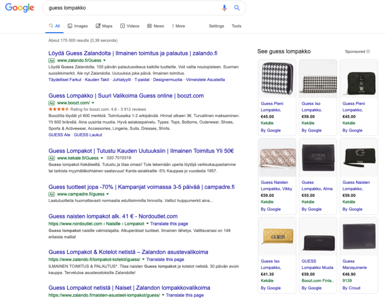Viewport: 386px width, 298px height.
Task: Click the Google logo
Action: pos(20,8)
